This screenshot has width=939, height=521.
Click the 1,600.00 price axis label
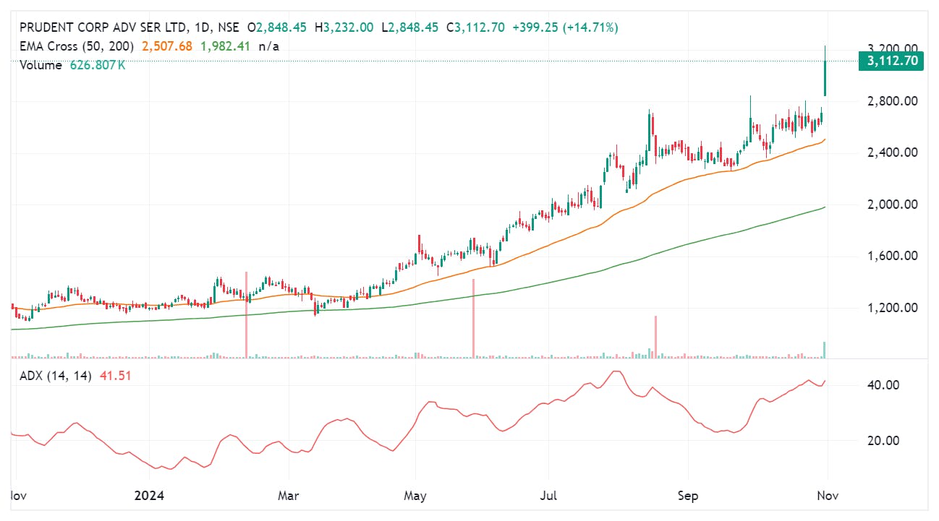[894, 256]
